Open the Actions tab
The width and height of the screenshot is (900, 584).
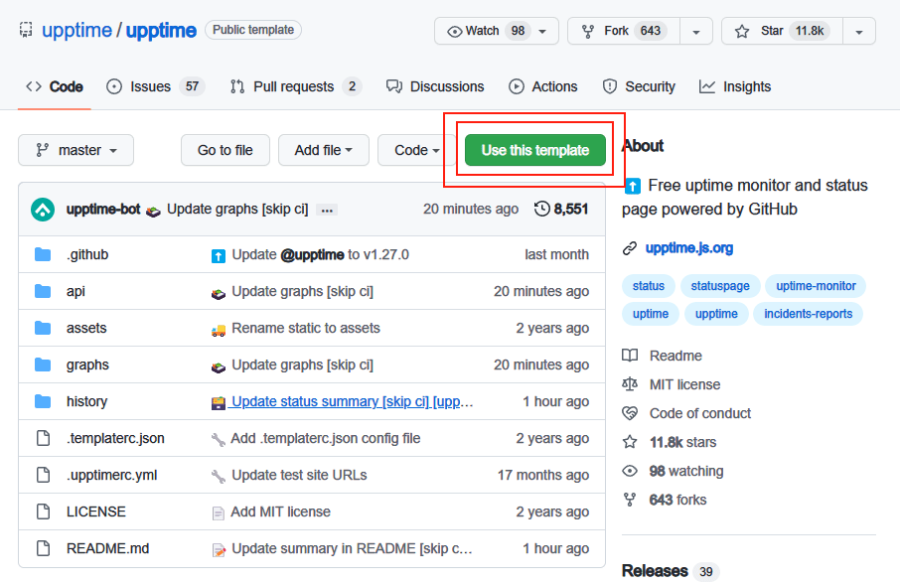point(543,86)
